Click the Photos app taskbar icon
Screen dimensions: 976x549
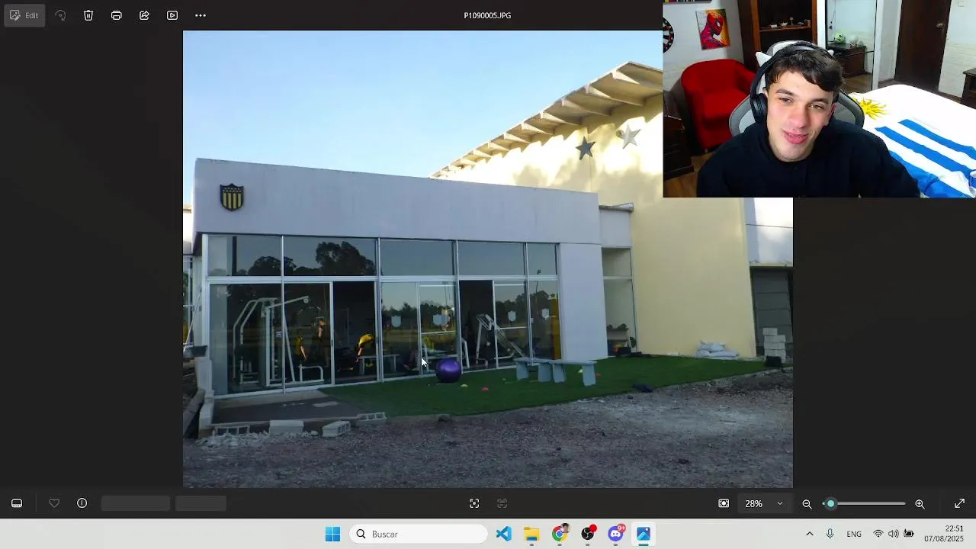pos(644,534)
